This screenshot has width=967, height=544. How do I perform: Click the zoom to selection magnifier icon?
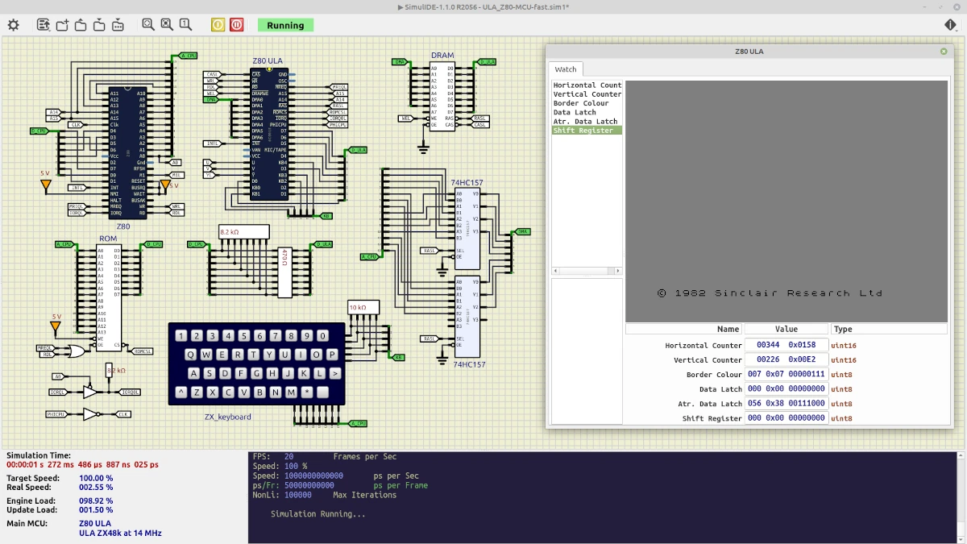point(167,25)
